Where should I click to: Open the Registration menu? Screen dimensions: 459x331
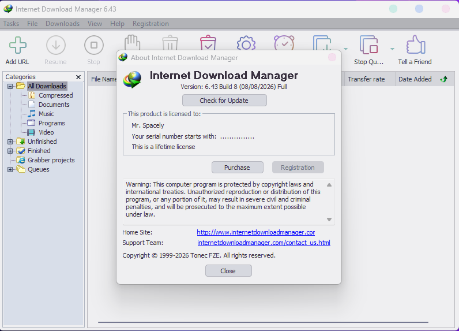coord(151,24)
